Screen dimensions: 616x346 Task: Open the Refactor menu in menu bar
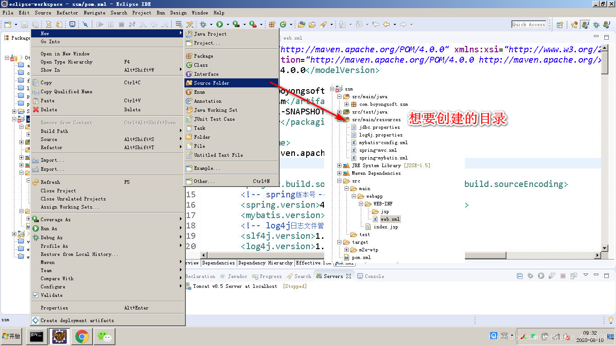[x=67, y=13]
